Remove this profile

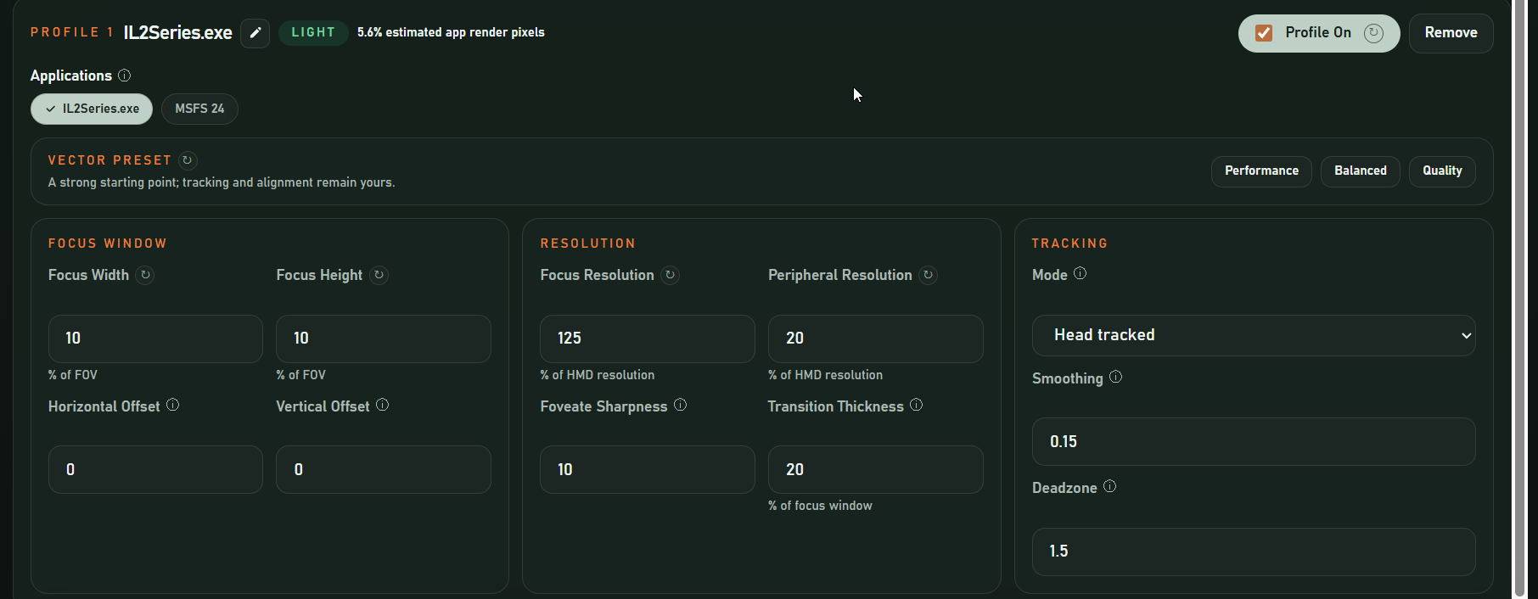click(x=1451, y=33)
